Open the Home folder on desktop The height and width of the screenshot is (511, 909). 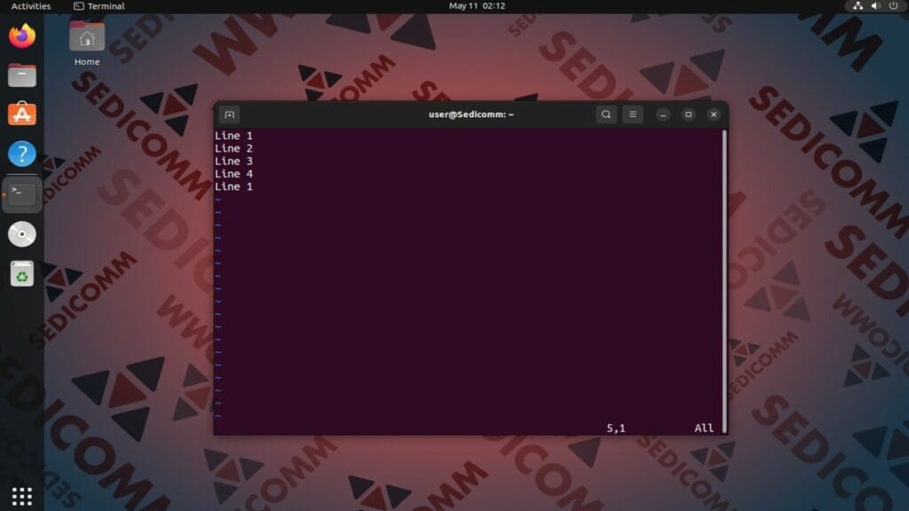[87, 44]
